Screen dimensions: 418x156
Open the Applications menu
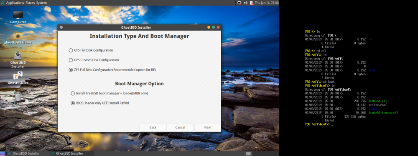pyautogui.click(x=15, y=2)
